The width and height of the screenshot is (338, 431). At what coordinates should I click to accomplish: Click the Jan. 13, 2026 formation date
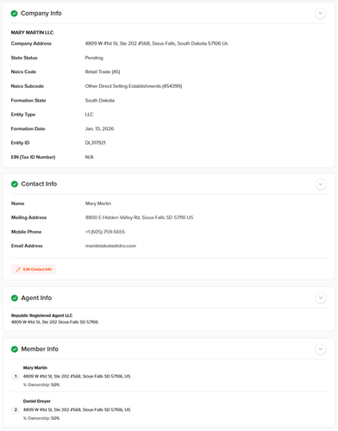pyautogui.click(x=99, y=128)
